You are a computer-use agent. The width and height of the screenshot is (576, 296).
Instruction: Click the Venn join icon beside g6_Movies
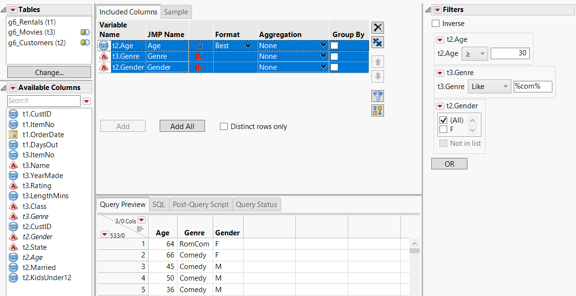coord(85,32)
